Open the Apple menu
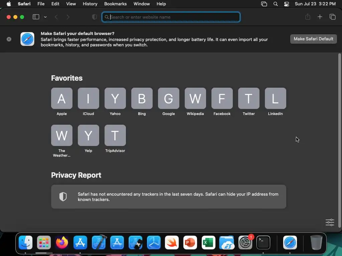This screenshot has height=256, width=342. pyautogui.click(x=9, y=4)
